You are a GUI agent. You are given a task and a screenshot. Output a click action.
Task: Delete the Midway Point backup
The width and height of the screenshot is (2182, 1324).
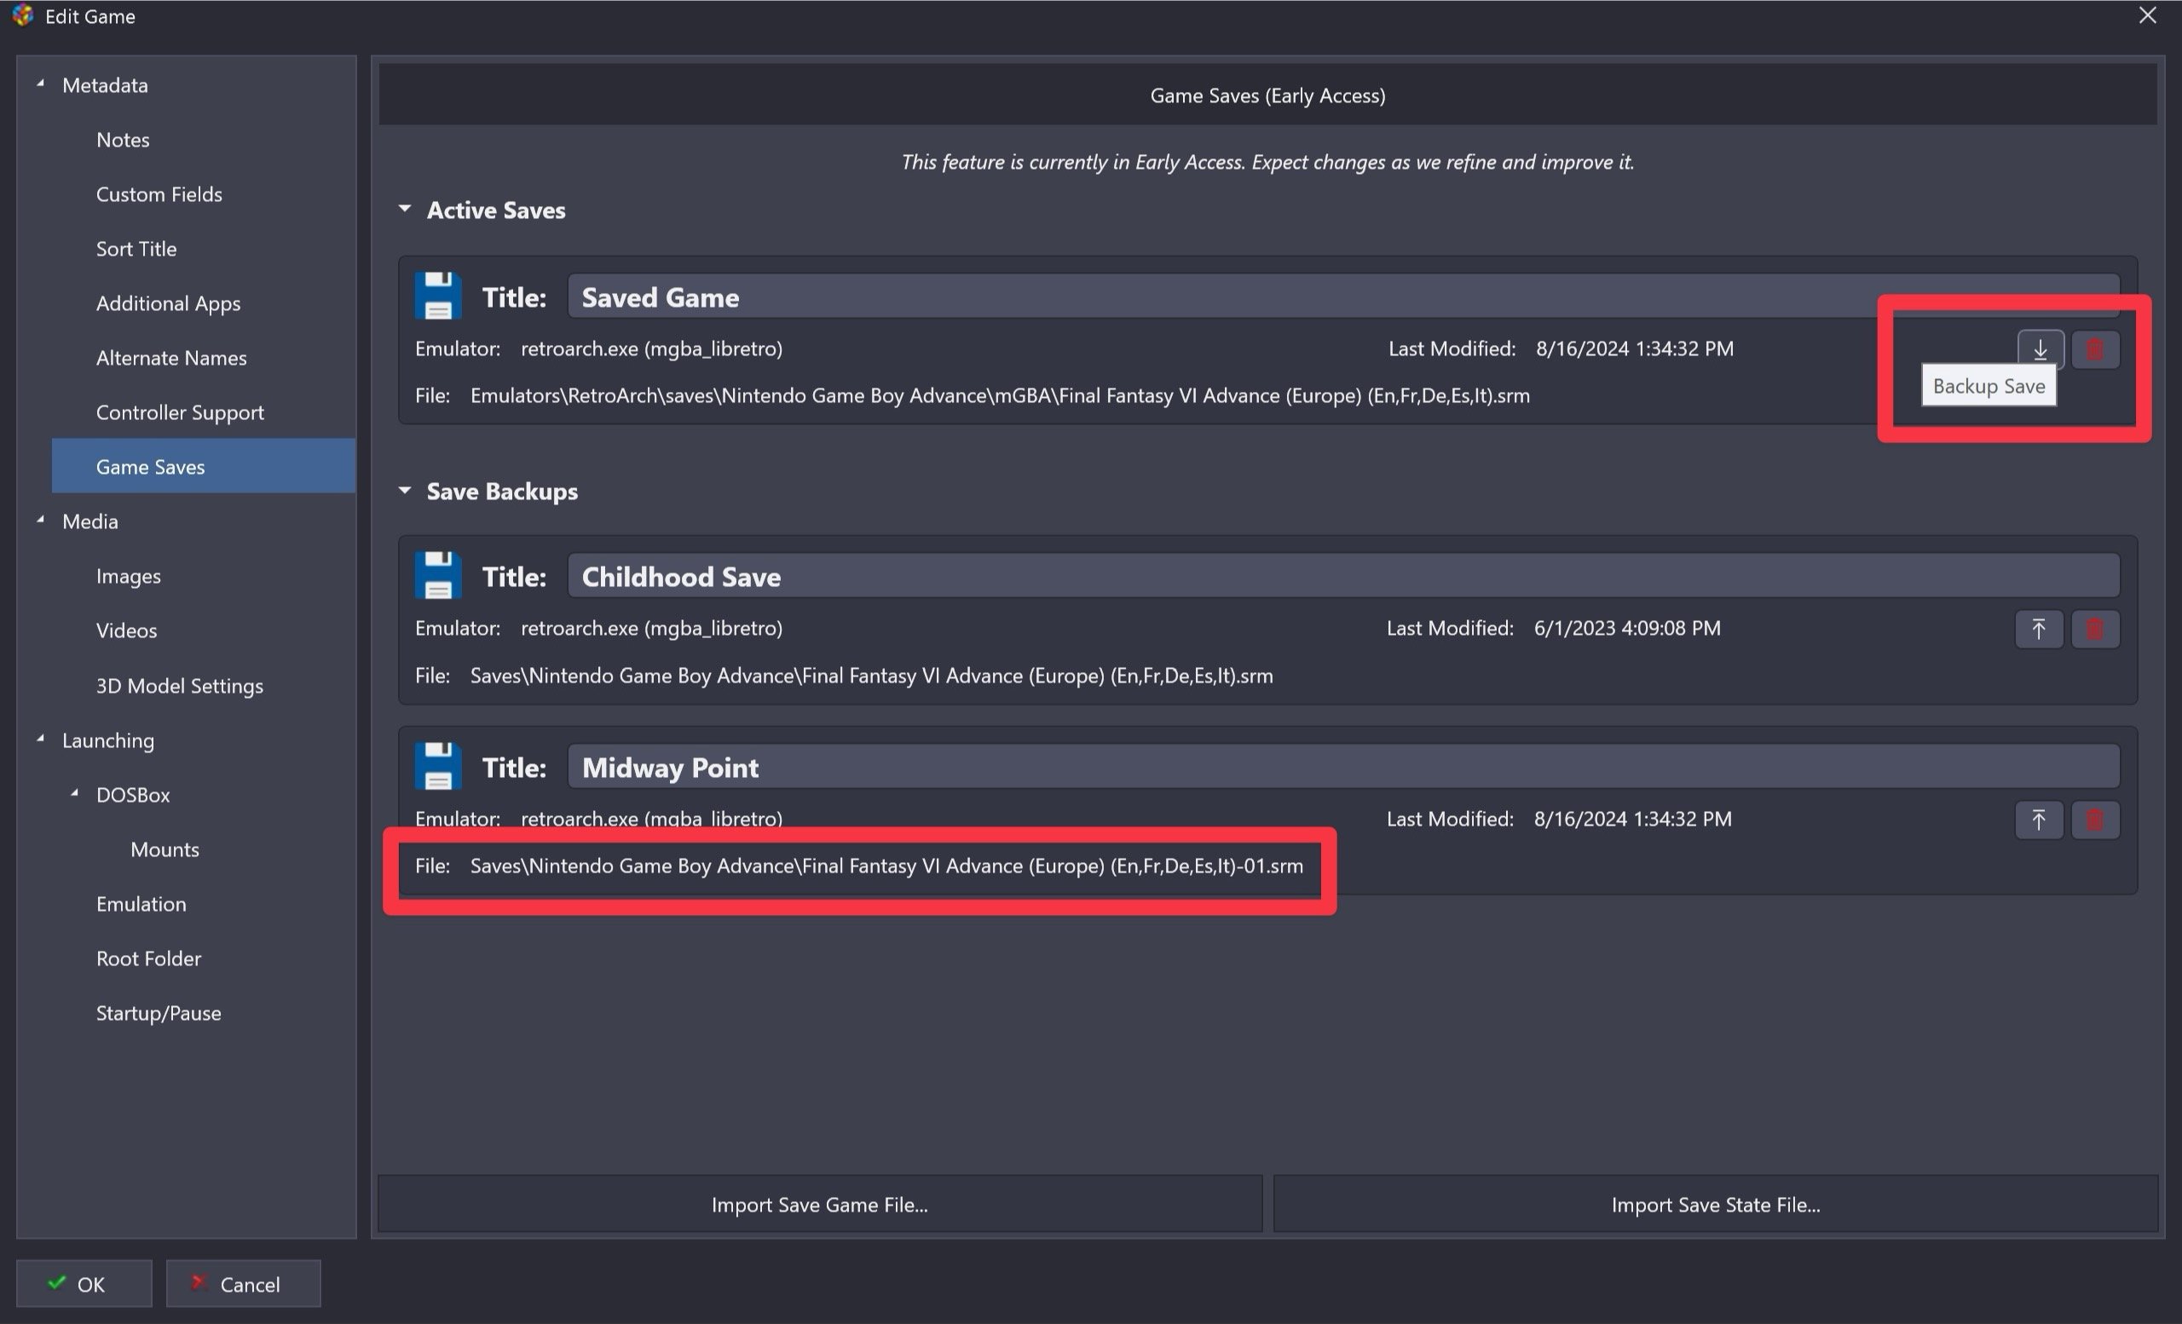2094,820
